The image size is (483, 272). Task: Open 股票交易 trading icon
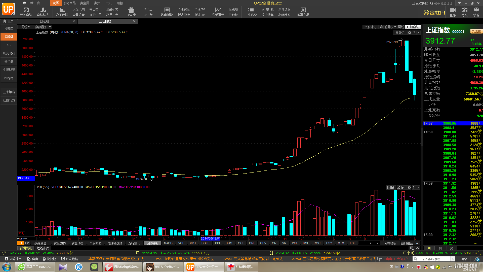pos(303,12)
